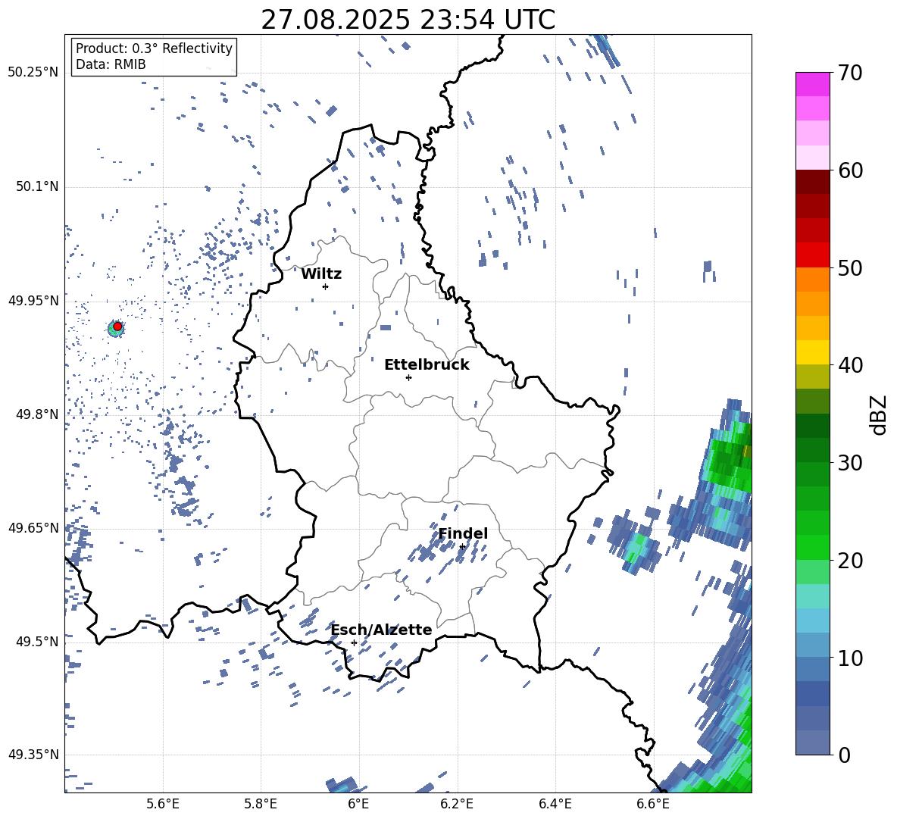Click the Wiltz city label
This screenshot has width=897, height=819.
pos(321,274)
